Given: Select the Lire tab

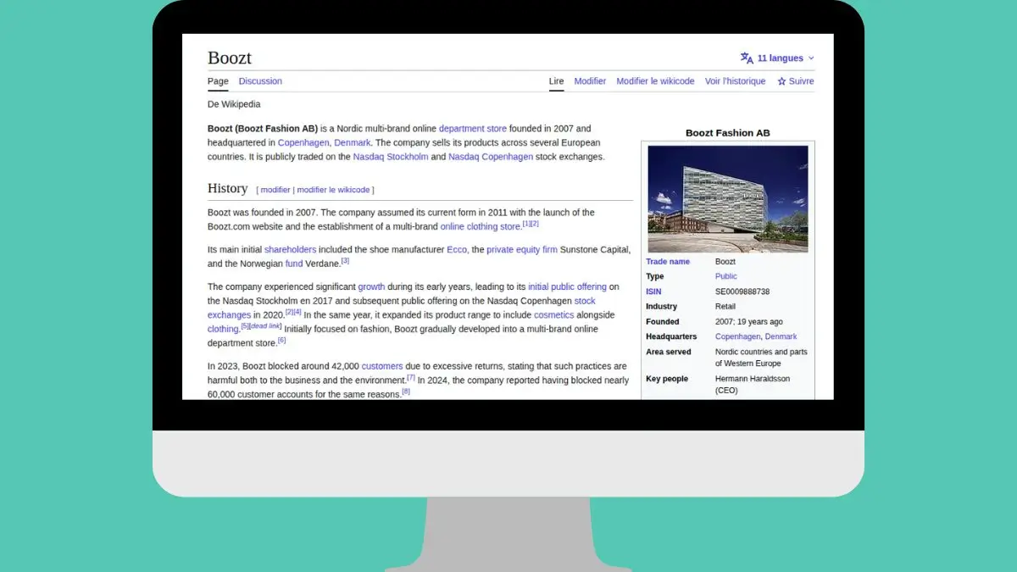Looking at the screenshot, I should tap(556, 81).
